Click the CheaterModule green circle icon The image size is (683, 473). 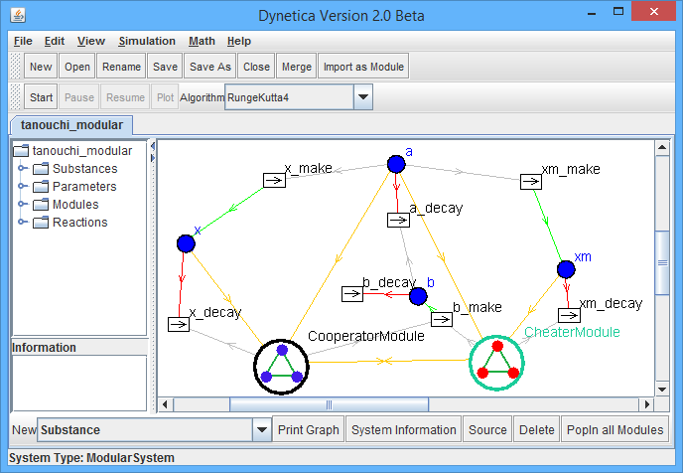coord(496,363)
